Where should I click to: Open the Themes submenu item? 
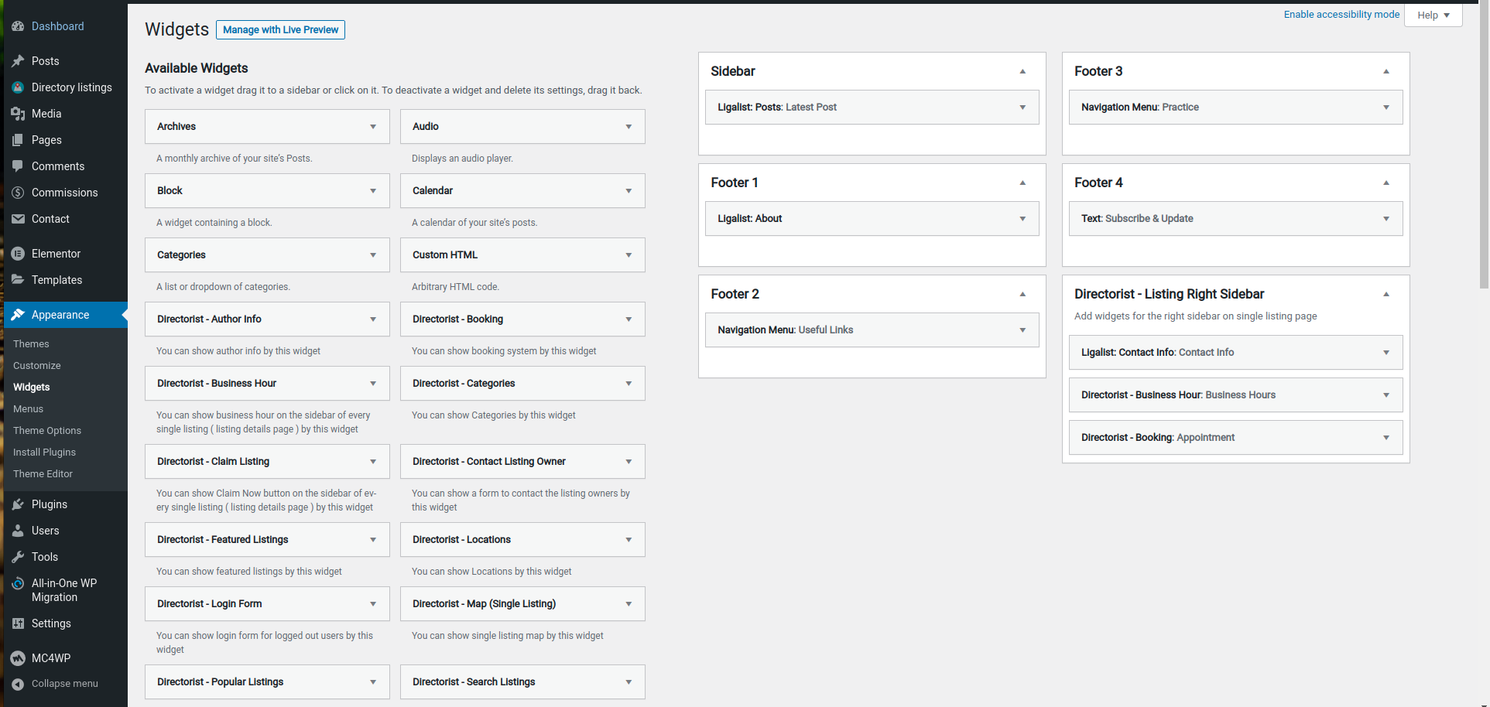(x=31, y=344)
